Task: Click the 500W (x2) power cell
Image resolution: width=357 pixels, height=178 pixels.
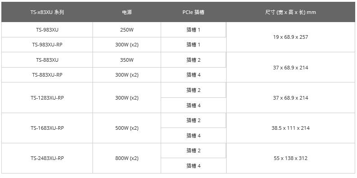Action: tap(127, 128)
